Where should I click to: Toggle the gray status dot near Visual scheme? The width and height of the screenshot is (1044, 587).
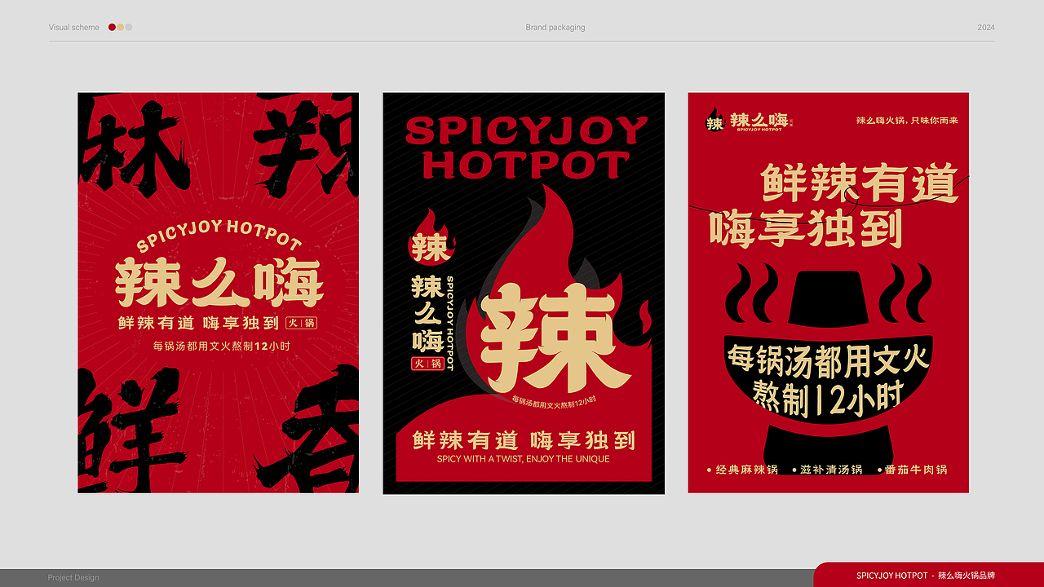(130, 27)
